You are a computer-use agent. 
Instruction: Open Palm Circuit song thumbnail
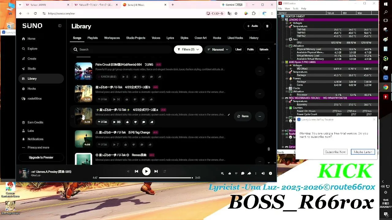[84, 71]
